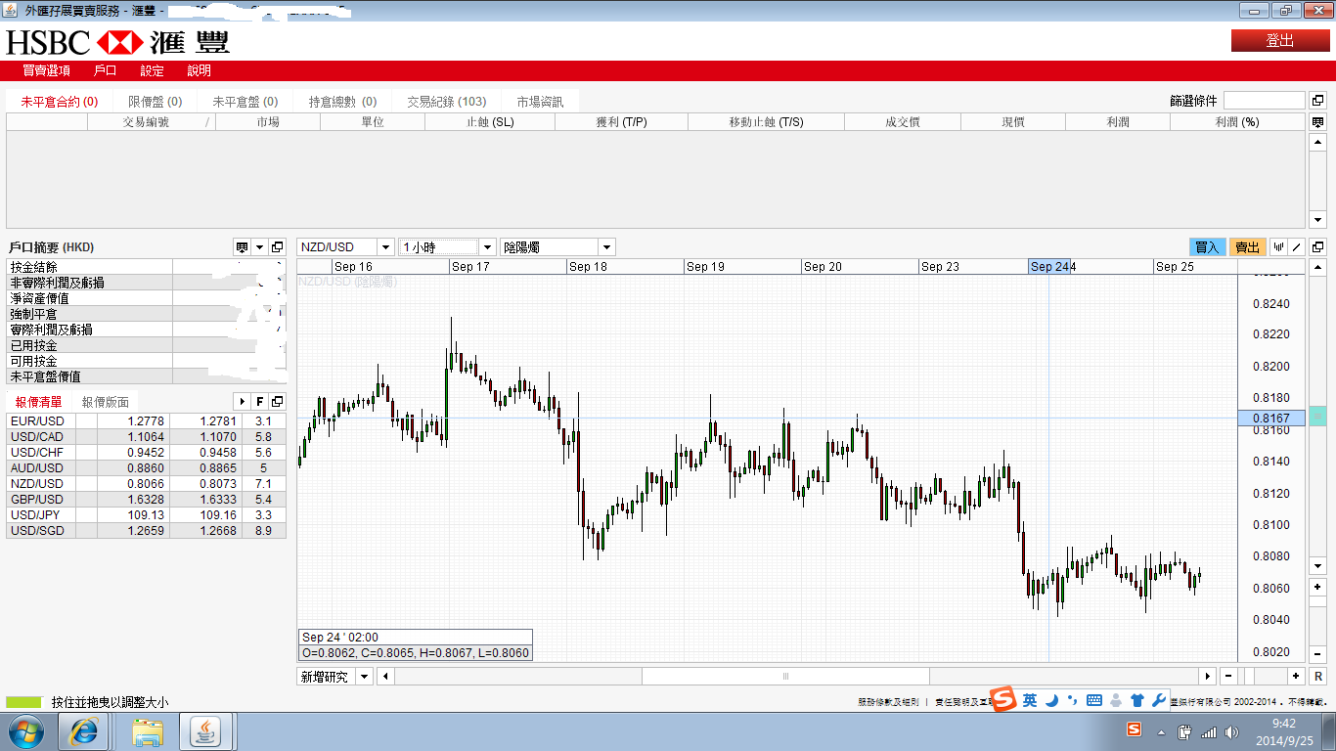Click the chart scrollbar right arrow
Screen dimensions: 1336x751
(x=1208, y=676)
